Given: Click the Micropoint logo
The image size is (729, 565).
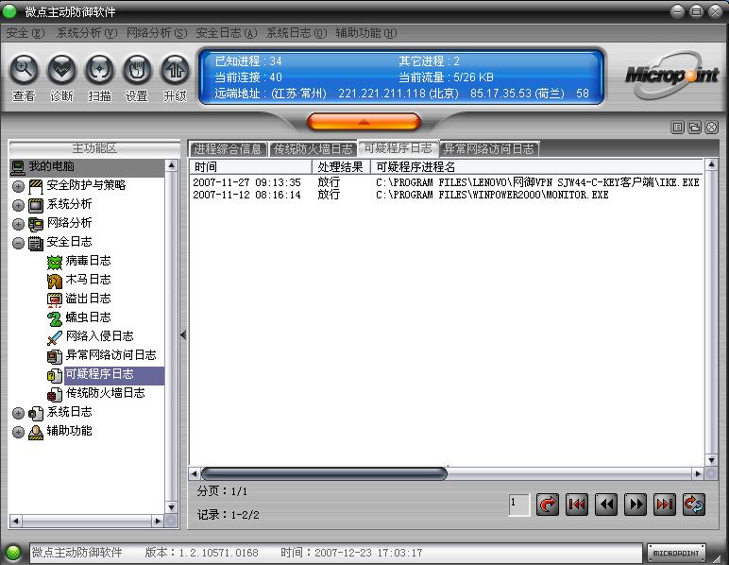Looking at the screenshot, I should point(671,75).
